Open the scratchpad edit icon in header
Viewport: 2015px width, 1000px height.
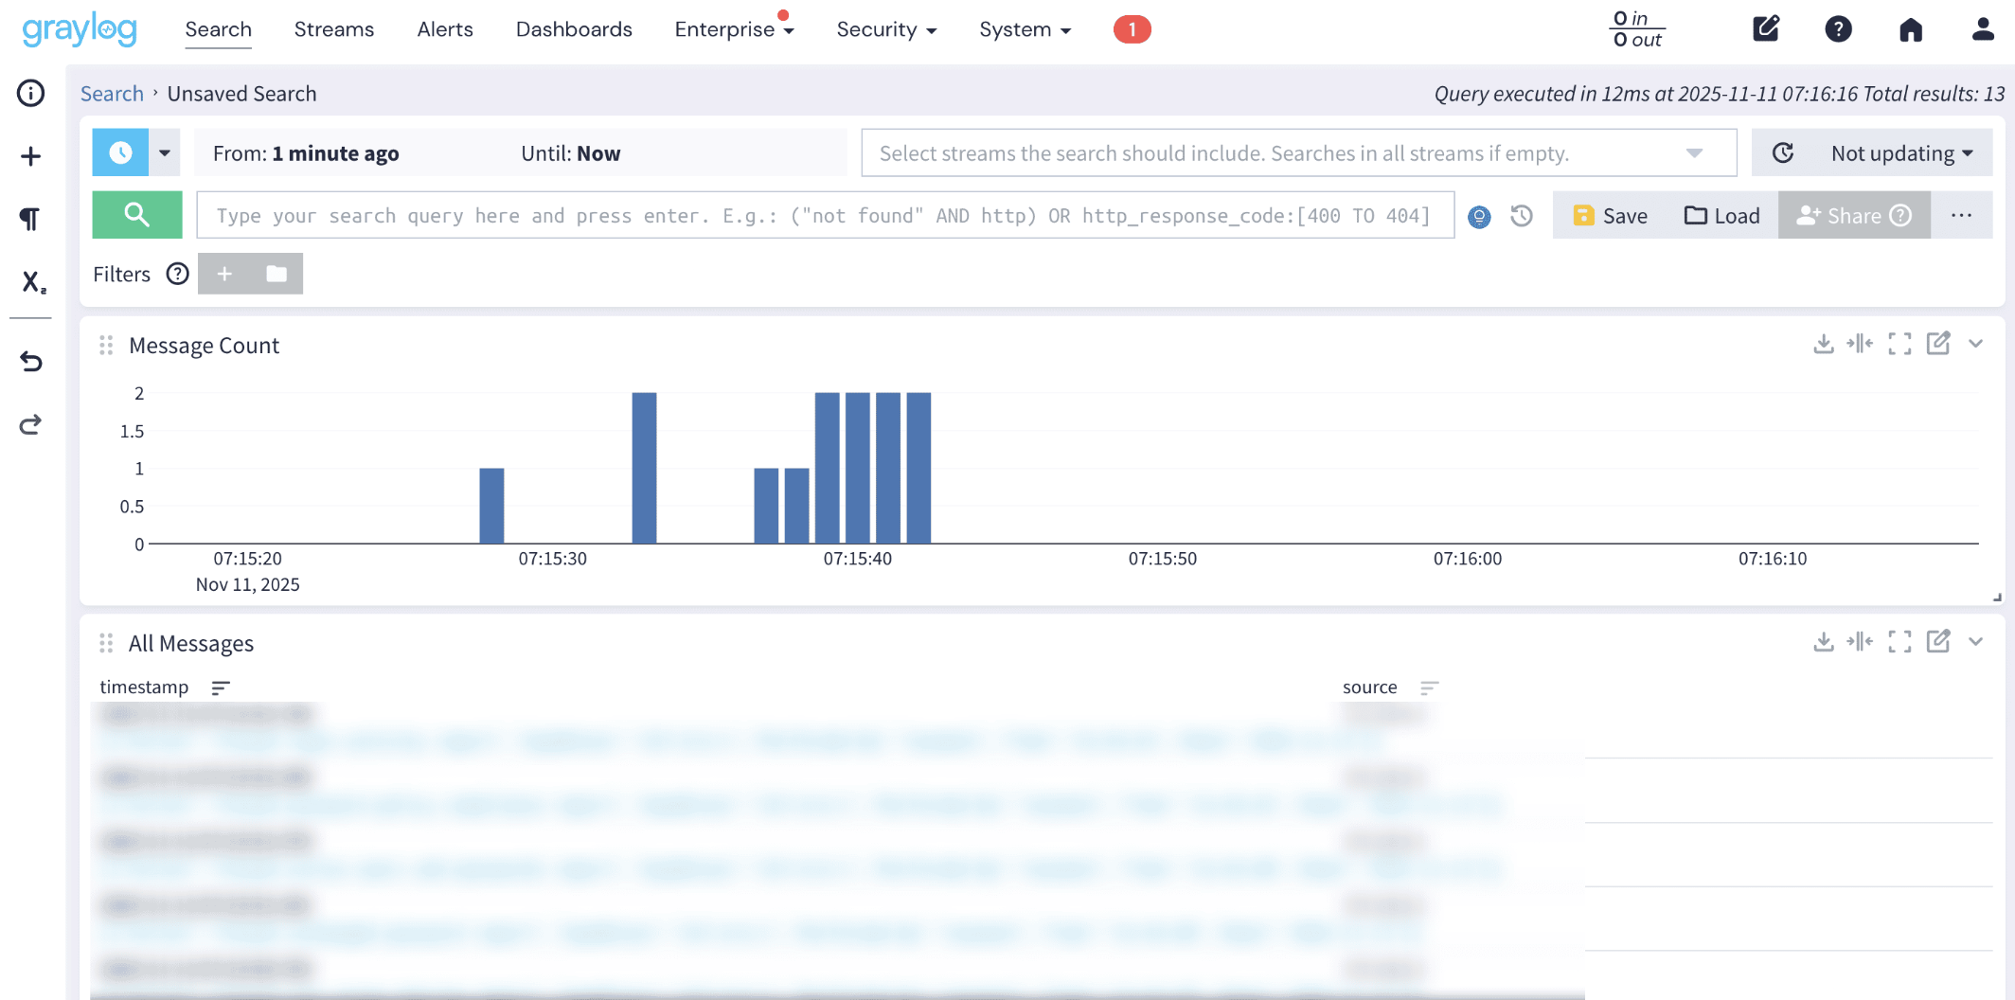pyautogui.click(x=1765, y=28)
